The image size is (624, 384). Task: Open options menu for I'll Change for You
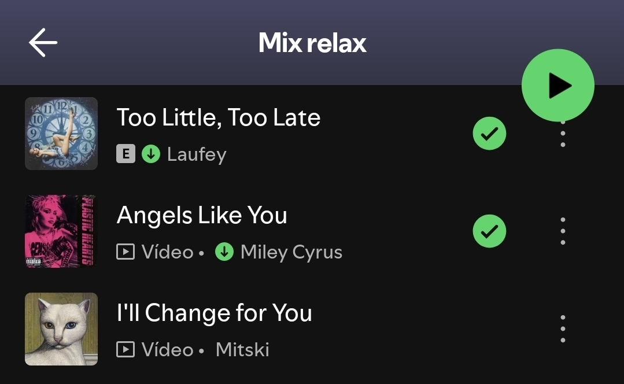coord(563,329)
